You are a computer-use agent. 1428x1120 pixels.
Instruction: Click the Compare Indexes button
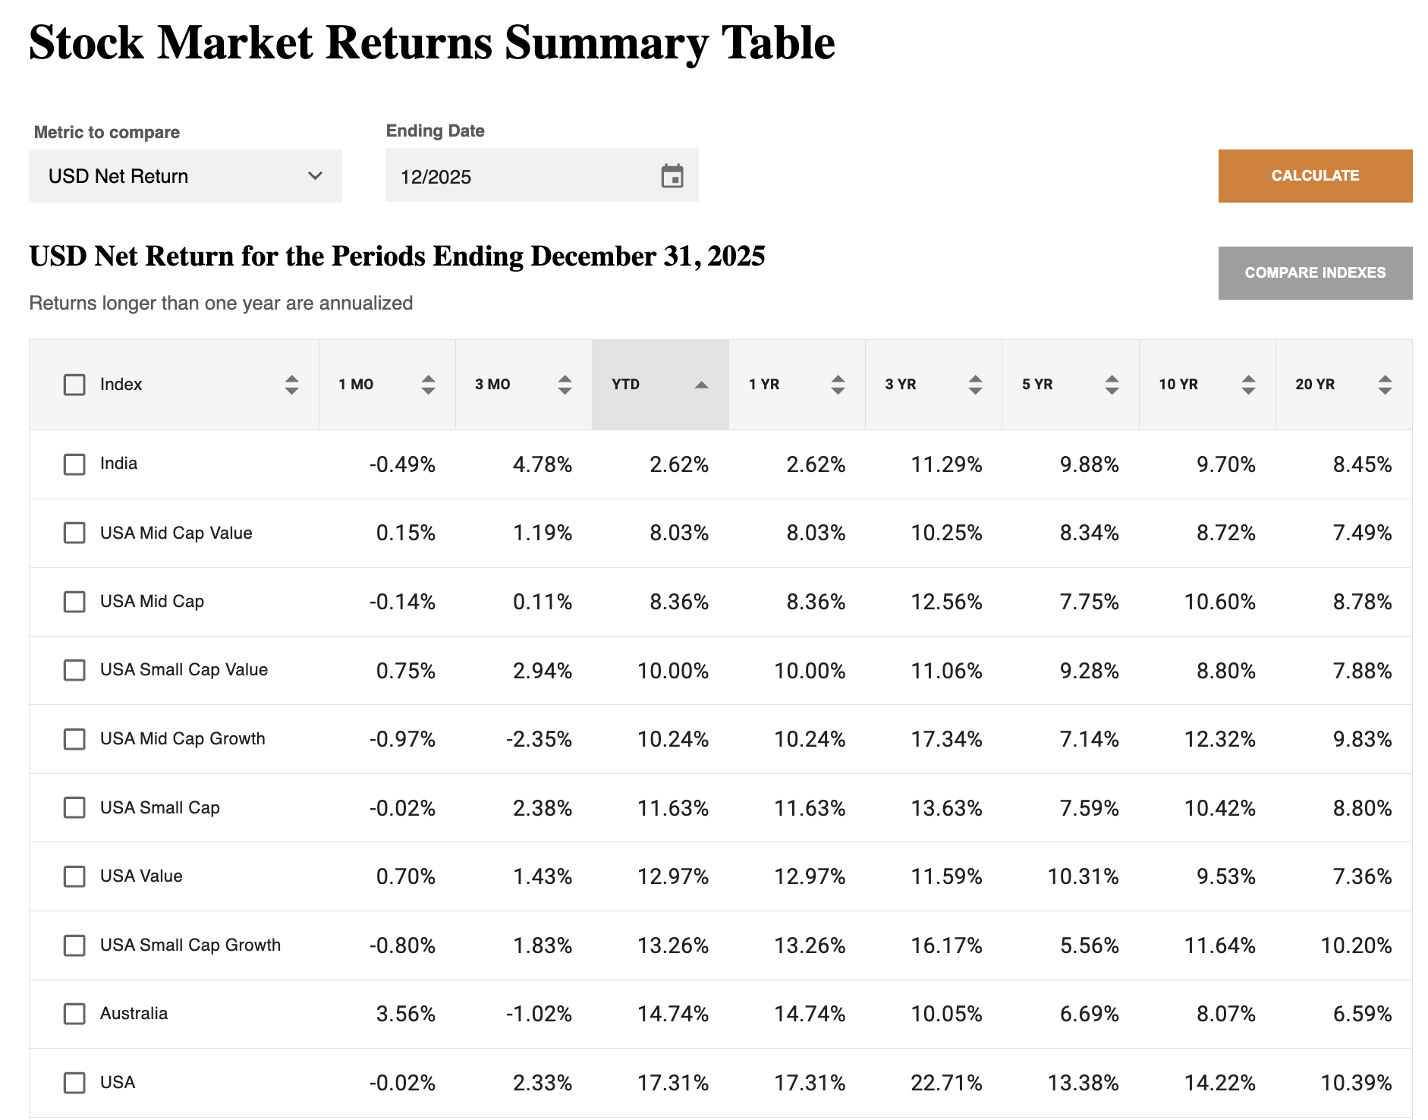1315,273
